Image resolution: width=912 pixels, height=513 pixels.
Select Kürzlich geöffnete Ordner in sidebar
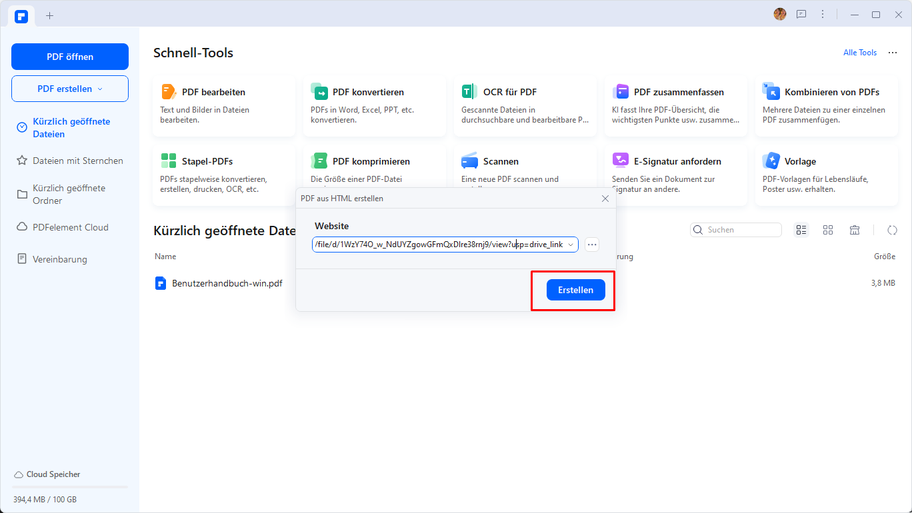coord(70,195)
